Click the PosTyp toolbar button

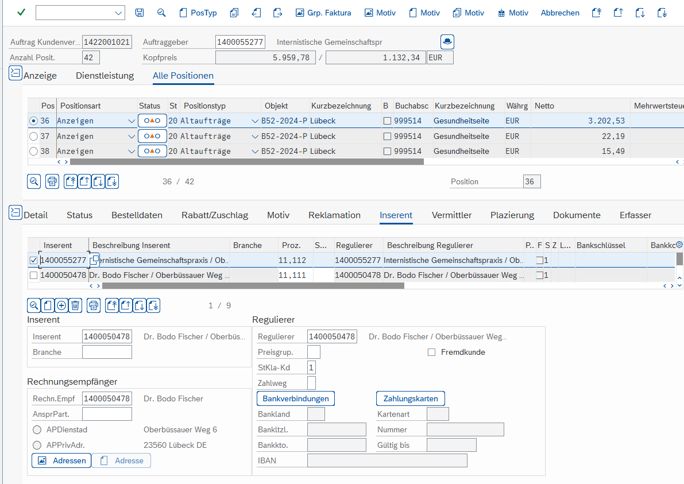click(198, 13)
